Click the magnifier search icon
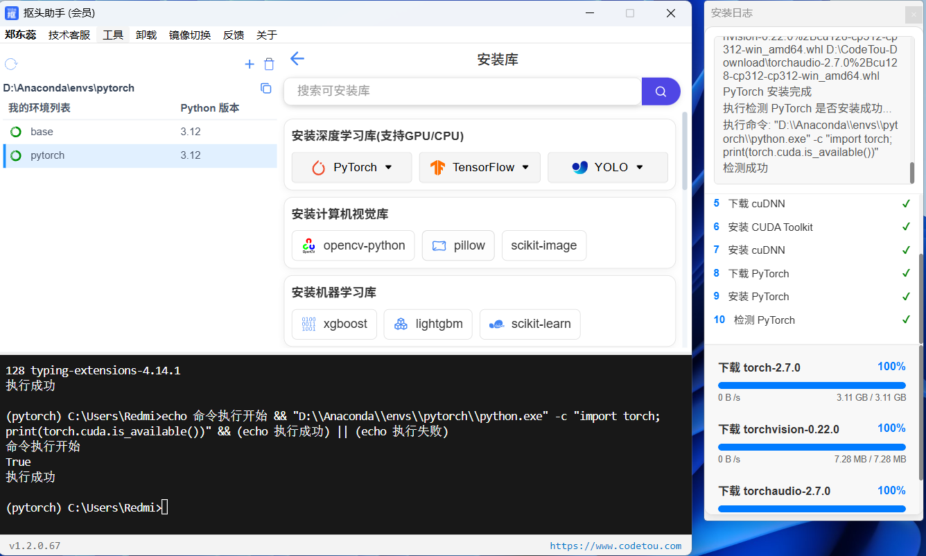 (x=661, y=91)
